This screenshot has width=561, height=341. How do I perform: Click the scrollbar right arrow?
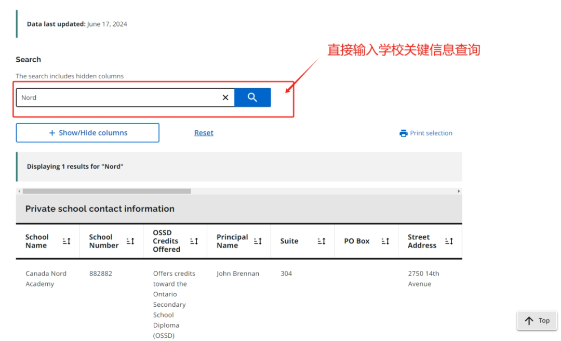[x=459, y=191]
